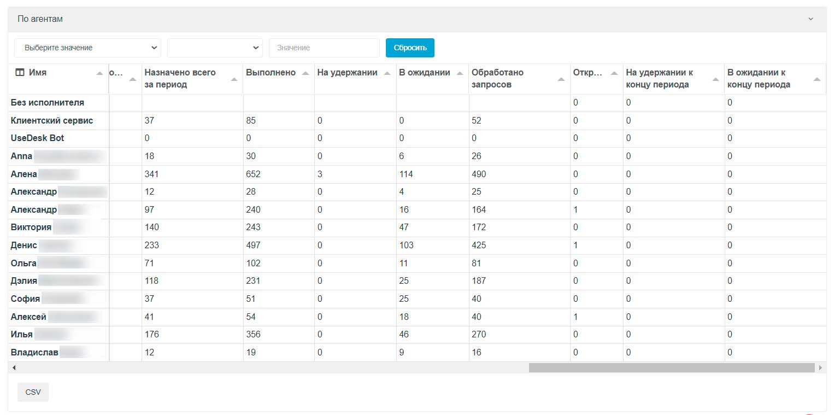Click В ожидании value 9 for Владислав

(402, 352)
